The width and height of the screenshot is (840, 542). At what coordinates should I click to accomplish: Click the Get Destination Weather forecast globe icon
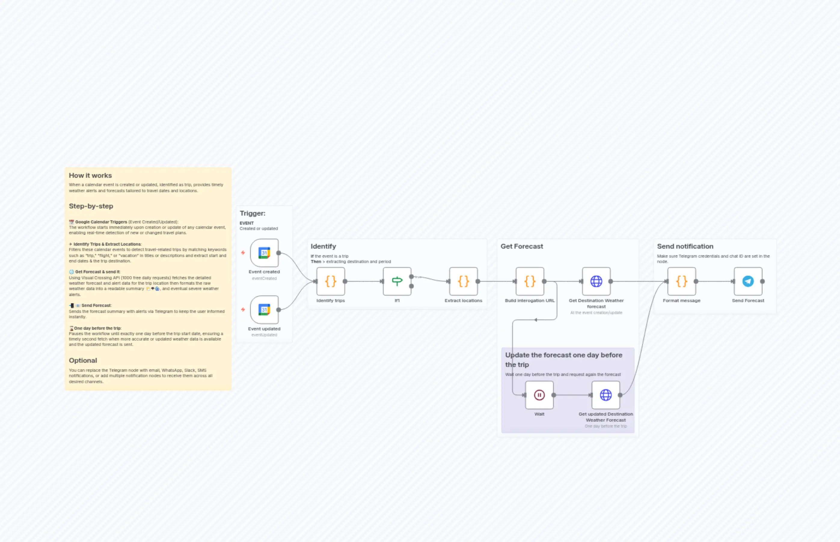pyautogui.click(x=596, y=281)
